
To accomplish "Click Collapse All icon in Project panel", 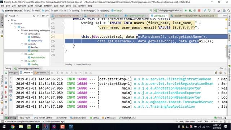I will pyautogui.click(x=38, y=16).
